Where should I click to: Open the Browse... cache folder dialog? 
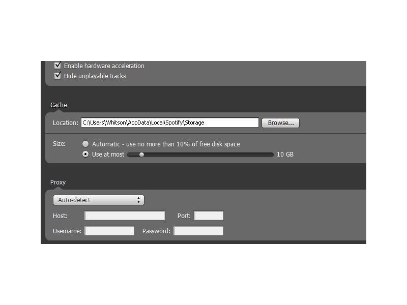(x=280, y=123)
